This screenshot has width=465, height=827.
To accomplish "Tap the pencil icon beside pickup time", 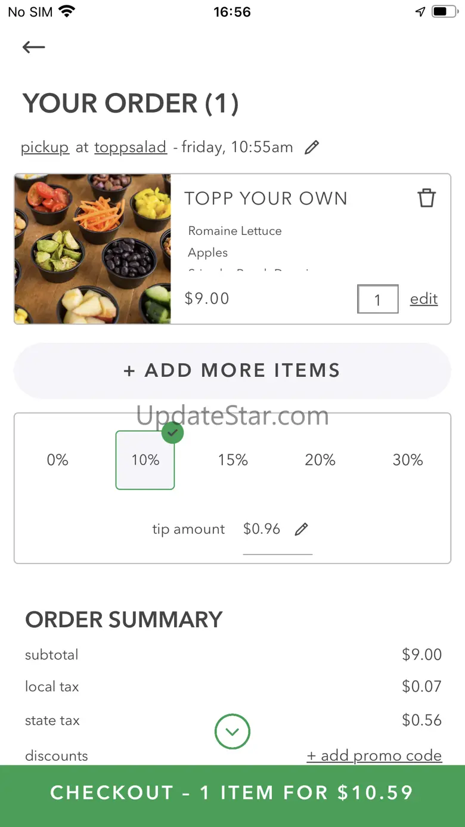I will click(312, 147).
